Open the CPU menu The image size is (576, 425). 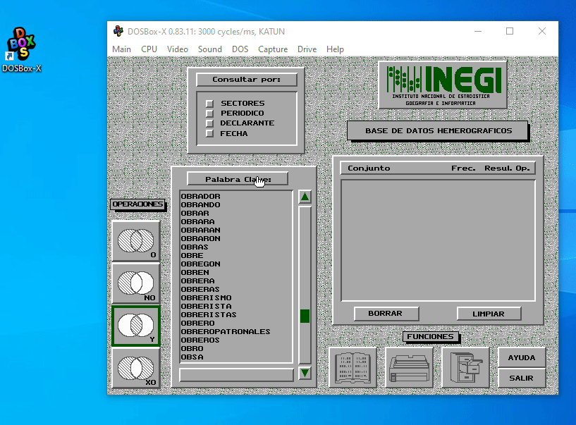[149, 49]
